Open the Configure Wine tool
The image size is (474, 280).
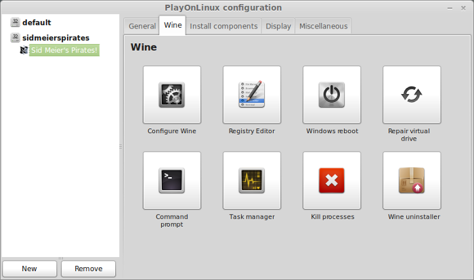coord(172,95)
